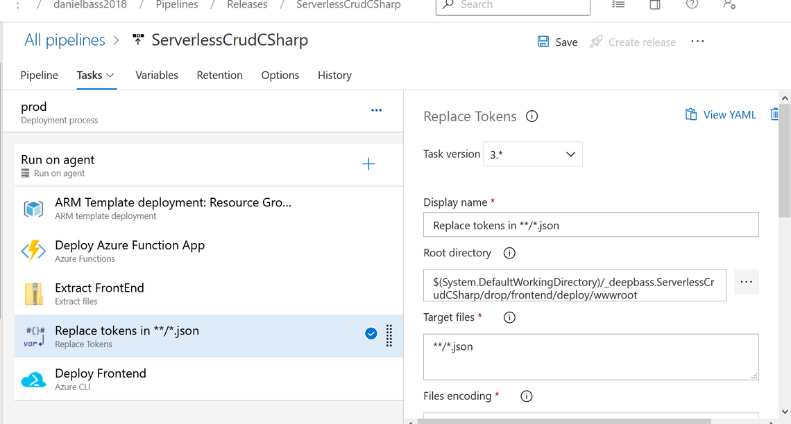Focus the Search box

pos(513,6)
